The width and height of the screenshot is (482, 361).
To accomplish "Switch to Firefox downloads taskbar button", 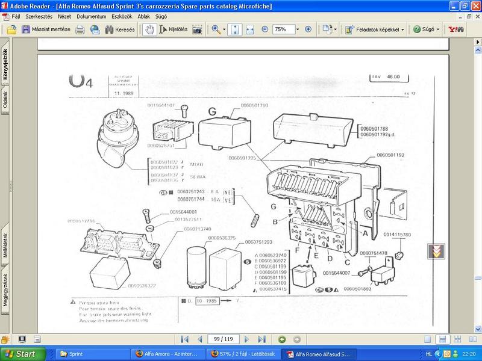I will (243, 354).
